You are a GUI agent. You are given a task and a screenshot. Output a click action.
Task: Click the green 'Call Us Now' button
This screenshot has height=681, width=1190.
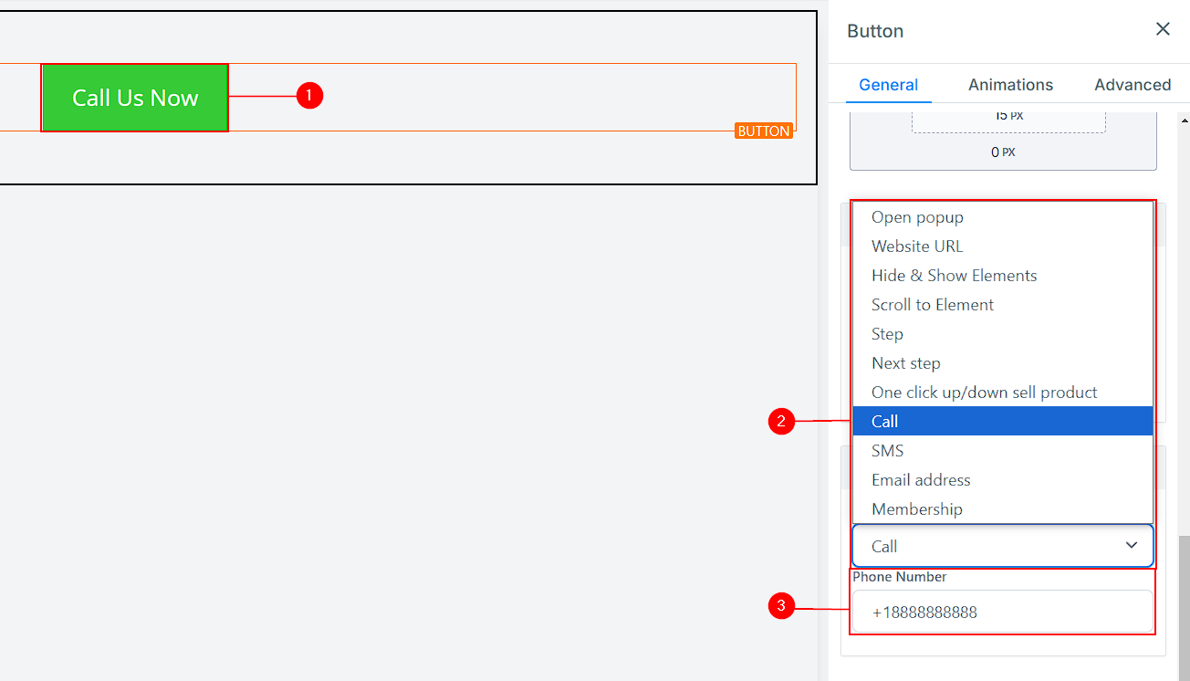click(x=135, y=98)
